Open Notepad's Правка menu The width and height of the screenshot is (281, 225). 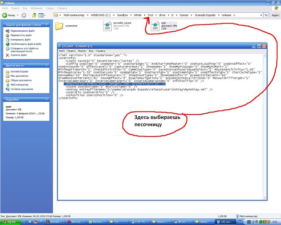pos(71,51)
